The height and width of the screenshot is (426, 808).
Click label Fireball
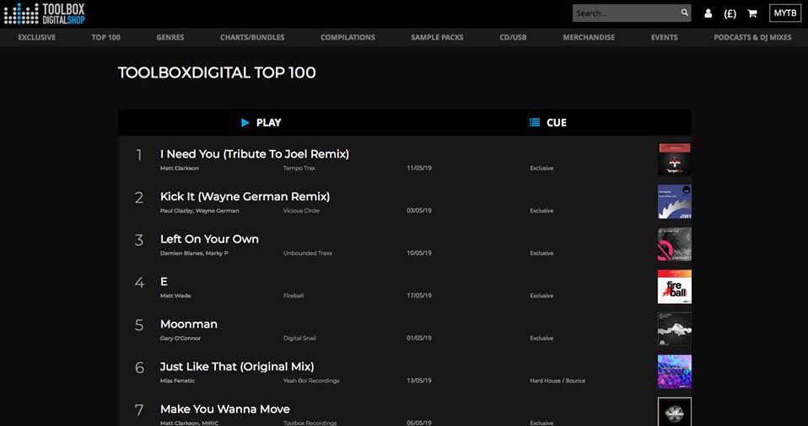click(x=294, y=296)
